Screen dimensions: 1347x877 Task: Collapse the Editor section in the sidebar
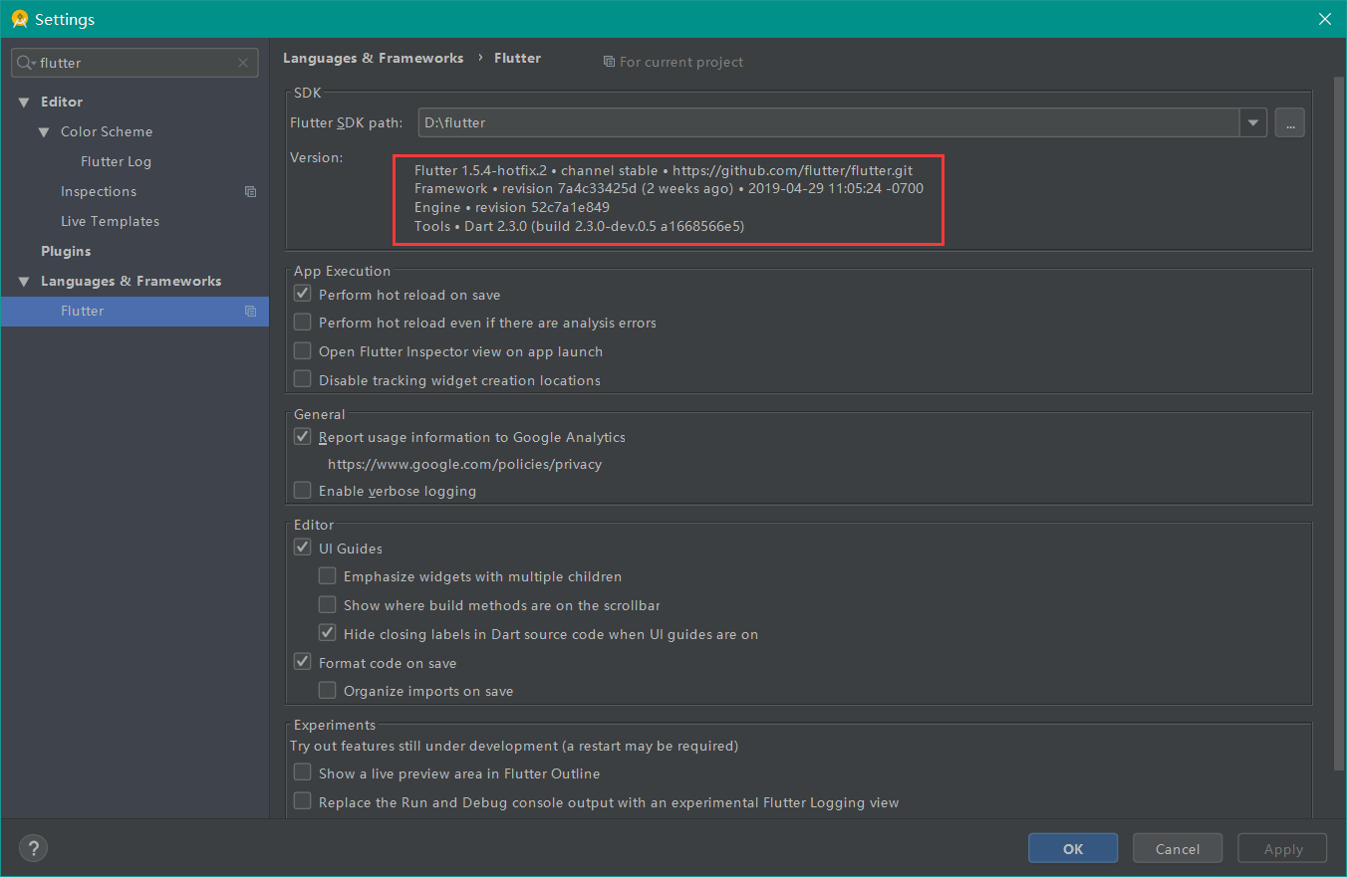click(24, 101)
